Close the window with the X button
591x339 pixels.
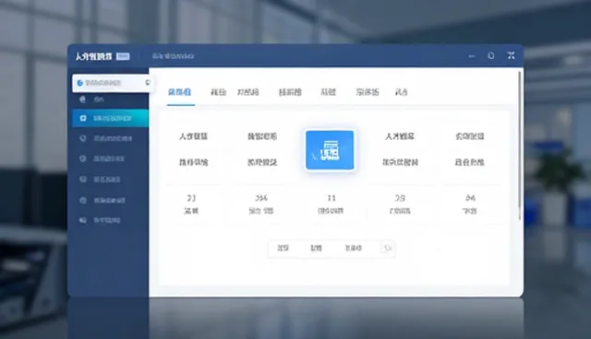coord(511,55)
